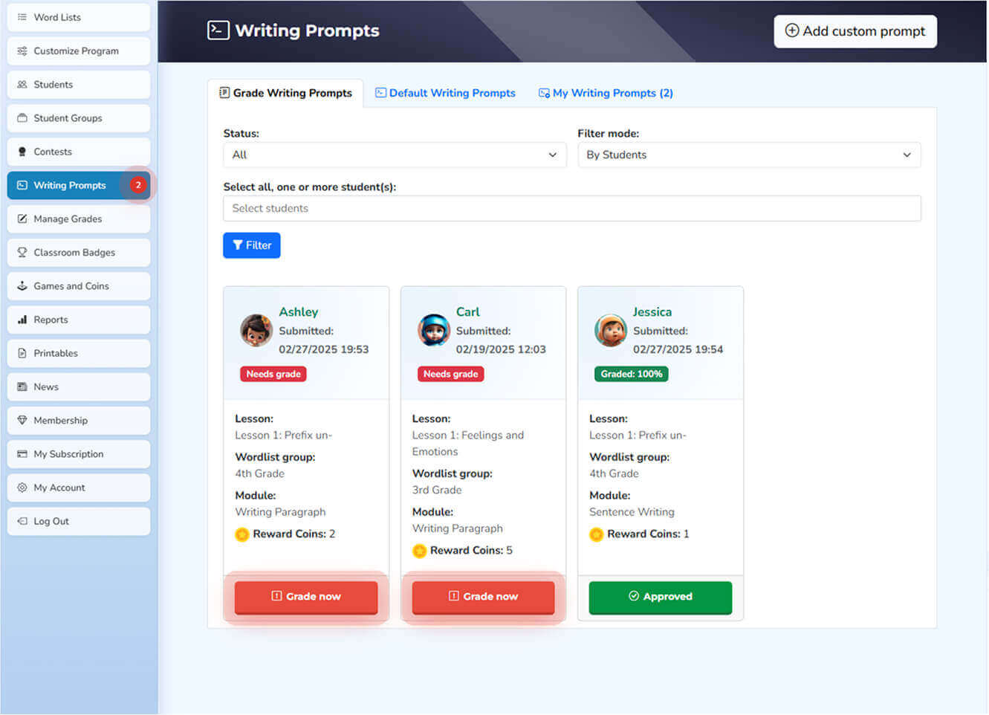Image resolution: width=989 pixels, height=715 pixels.
Task: Click the Games and Coins joystick icon
Action: (x=22, y=286)
